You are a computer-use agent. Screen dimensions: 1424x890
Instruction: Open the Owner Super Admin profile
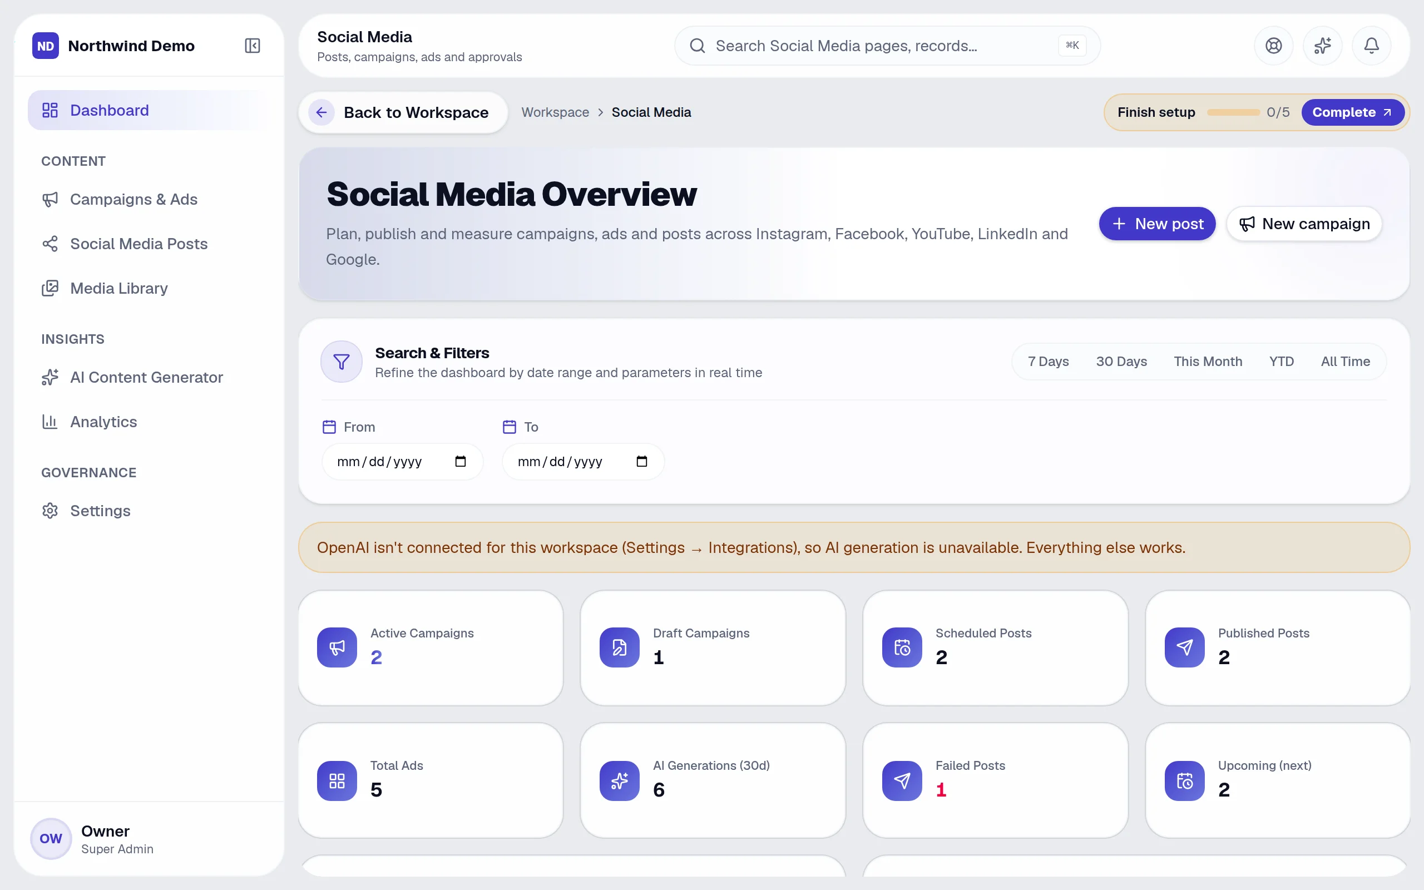pyautogui.click(x=149, y=839)
